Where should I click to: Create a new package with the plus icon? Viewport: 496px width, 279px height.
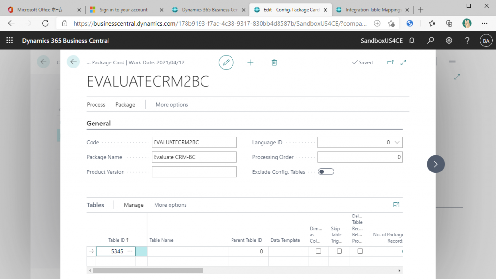pos(250,62)
